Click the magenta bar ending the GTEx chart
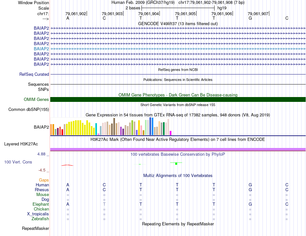Viewport: 306px width, 236px height. 171,133
